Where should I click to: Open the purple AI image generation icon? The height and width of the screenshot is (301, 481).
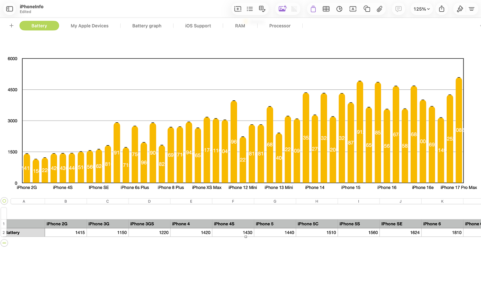282,9
